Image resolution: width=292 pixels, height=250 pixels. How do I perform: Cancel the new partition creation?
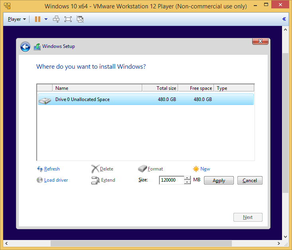250,181
